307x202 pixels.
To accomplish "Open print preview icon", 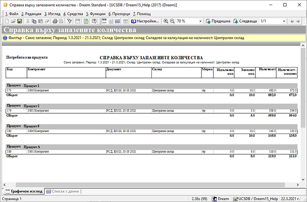I will (61, 21).
